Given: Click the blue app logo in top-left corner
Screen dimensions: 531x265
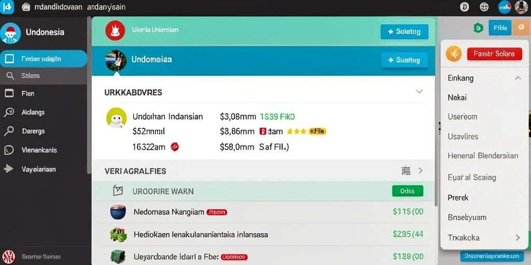Looking at the screenshot, I should [x=7, y=7].
